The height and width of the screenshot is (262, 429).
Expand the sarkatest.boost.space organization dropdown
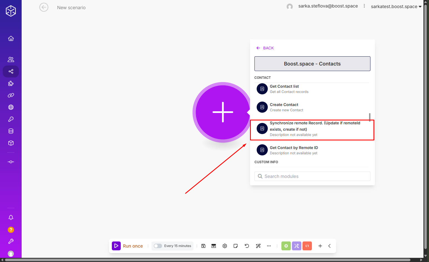[x=396, y=7]
